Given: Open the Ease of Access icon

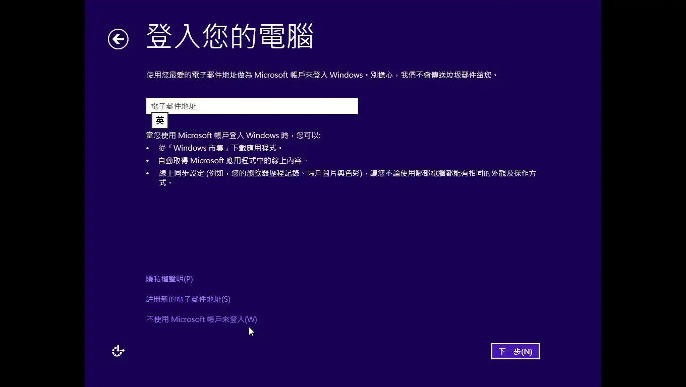Looking at the screenshot, I should pyautogui.click(x=118, y=351).
